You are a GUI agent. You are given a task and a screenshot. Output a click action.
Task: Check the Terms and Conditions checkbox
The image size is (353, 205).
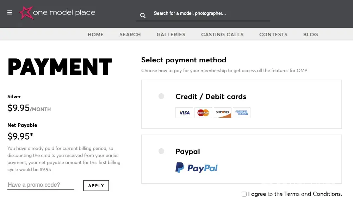click(244, 194)
